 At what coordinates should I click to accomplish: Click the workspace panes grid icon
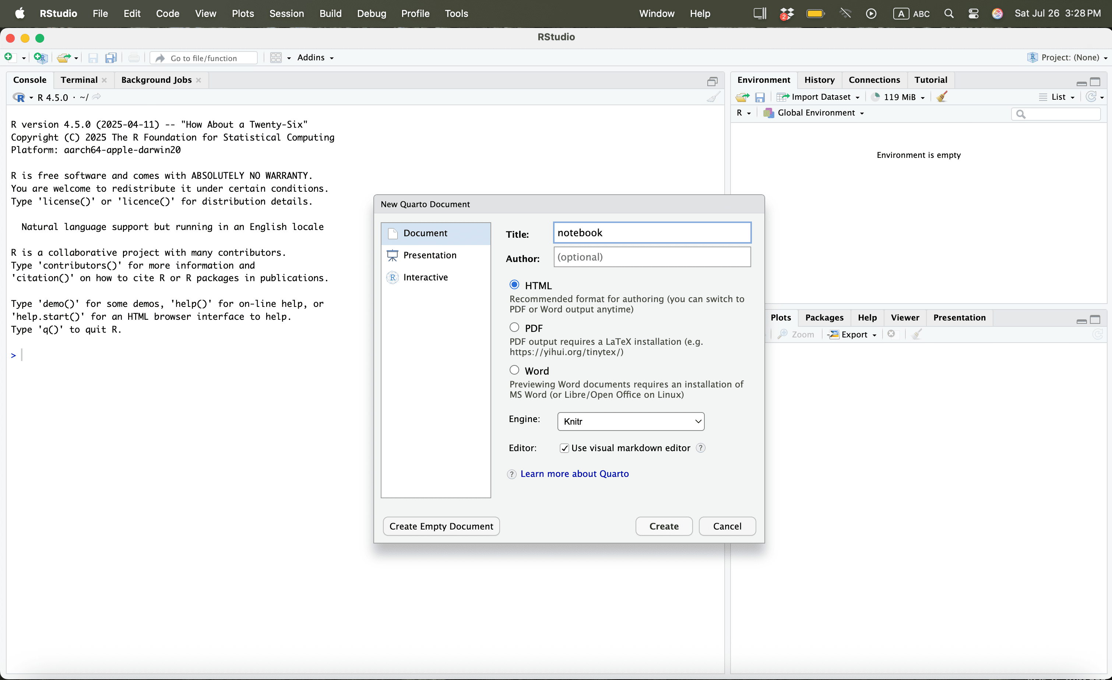[x=276, y=58]
